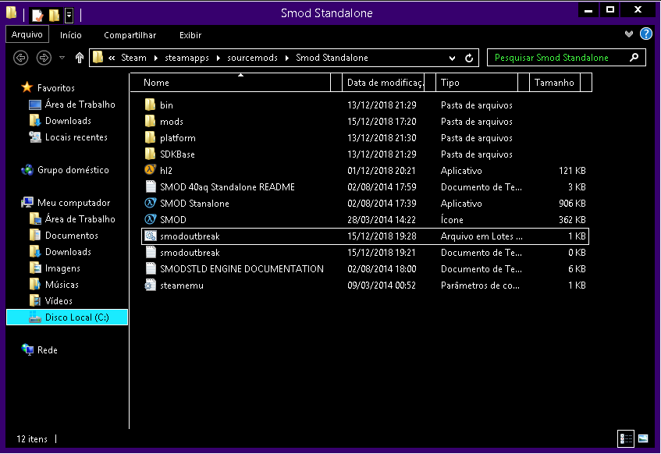Open Documentos in the navigation pane
Screen dimensions: 661x454
coord(71,236)
